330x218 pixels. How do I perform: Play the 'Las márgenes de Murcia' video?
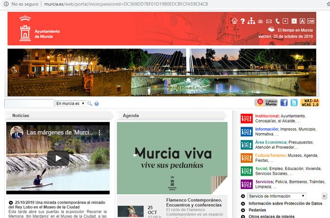[x=58, y=158]
